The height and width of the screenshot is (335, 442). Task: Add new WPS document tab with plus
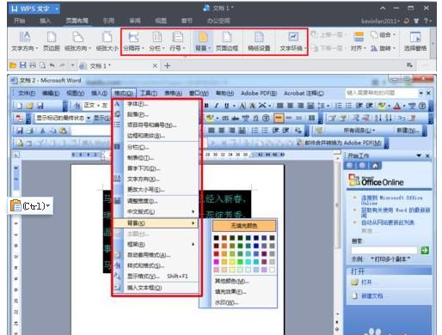(x=168, y=66)
